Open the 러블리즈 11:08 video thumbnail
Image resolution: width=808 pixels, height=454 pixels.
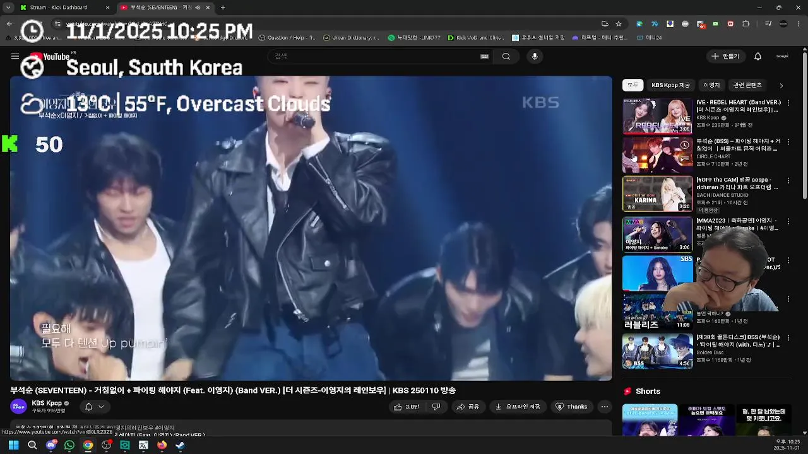coord(657,312)
